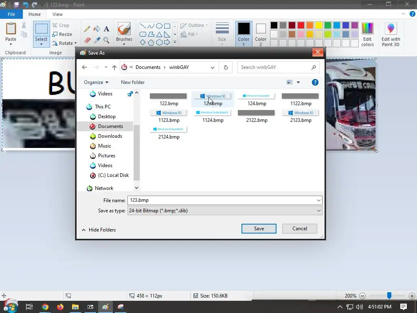417x313 pixels.
Task: Click the Paste clipboard icon
Action: click(x=11, y=29)
